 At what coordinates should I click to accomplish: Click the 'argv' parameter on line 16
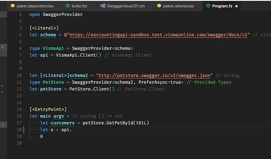tap(58, 116)
